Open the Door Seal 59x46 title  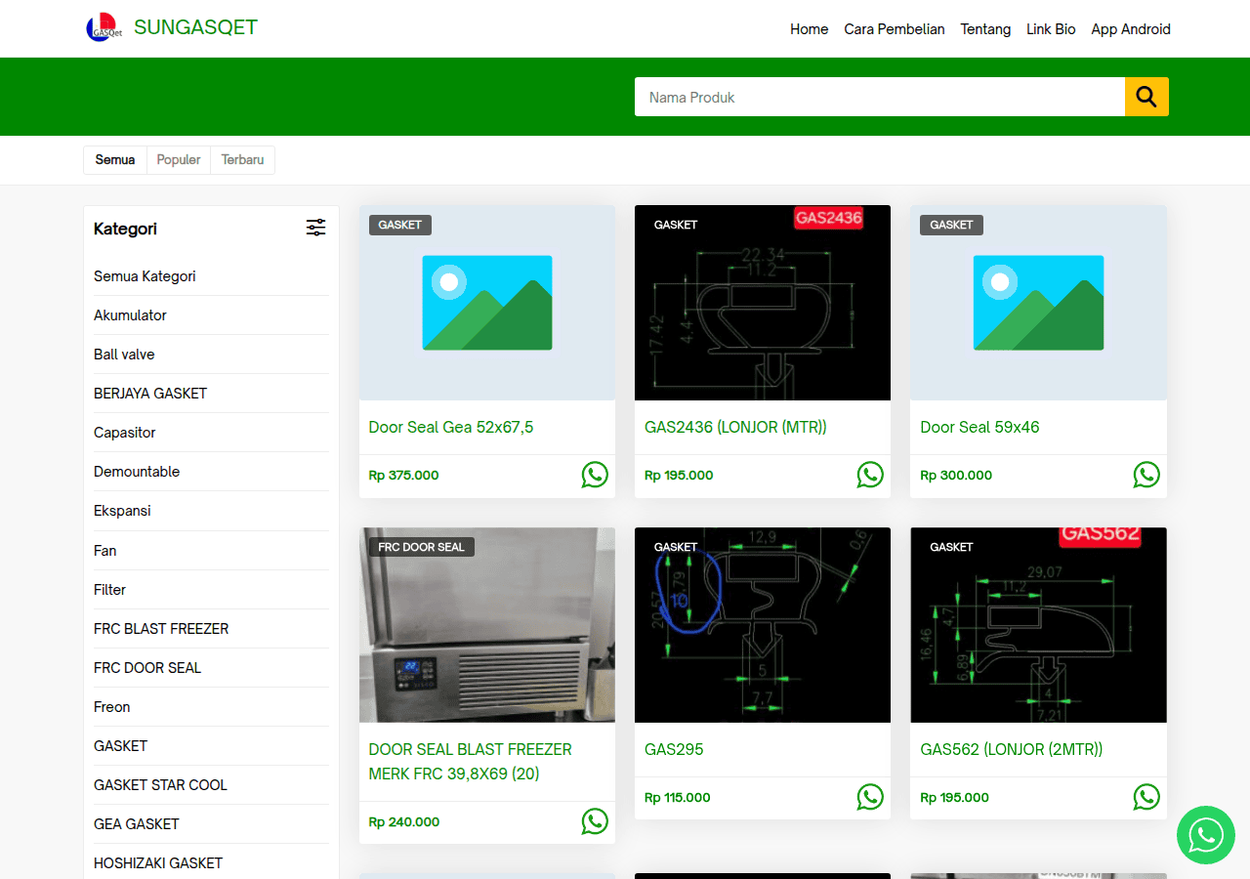coord(979,427)
